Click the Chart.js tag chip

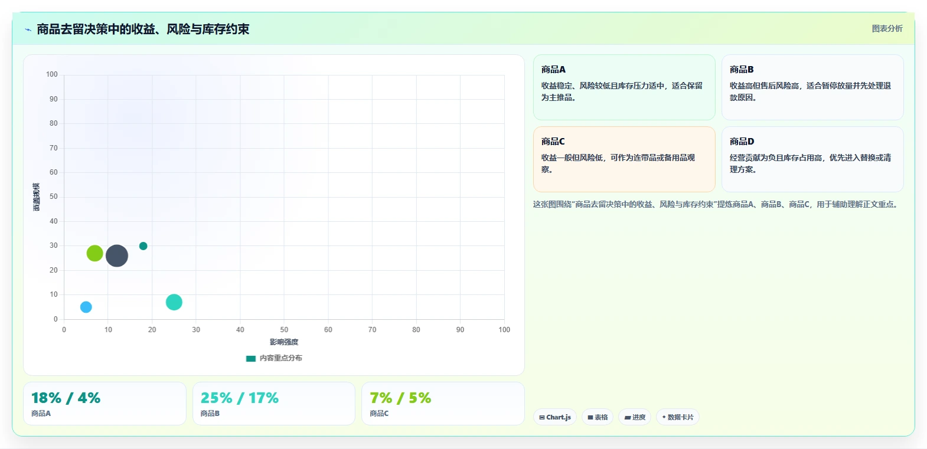(x=555, y=417)
